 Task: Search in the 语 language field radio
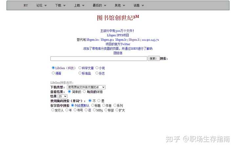click(x=86, y=110)
